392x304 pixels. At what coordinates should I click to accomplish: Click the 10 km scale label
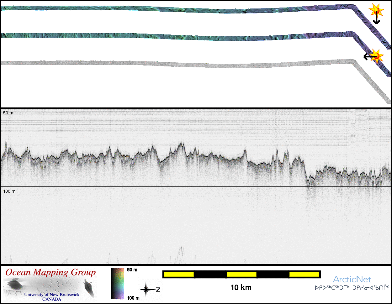click(241, 287)
